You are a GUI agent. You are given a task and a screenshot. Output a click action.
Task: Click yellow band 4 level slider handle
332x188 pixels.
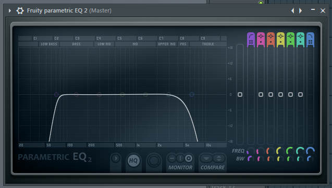coord(281,95)
